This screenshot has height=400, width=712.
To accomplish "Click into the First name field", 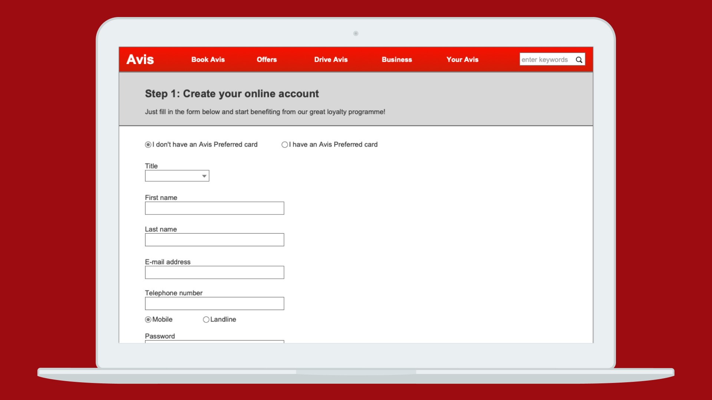I will [x=214, y=208].
